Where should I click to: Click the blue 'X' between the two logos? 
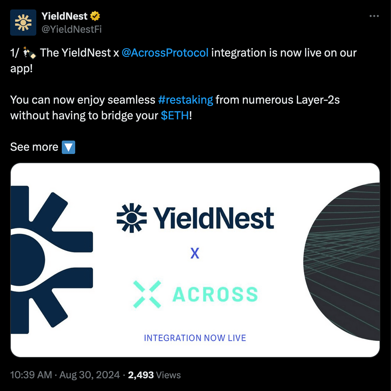(195, 254)
